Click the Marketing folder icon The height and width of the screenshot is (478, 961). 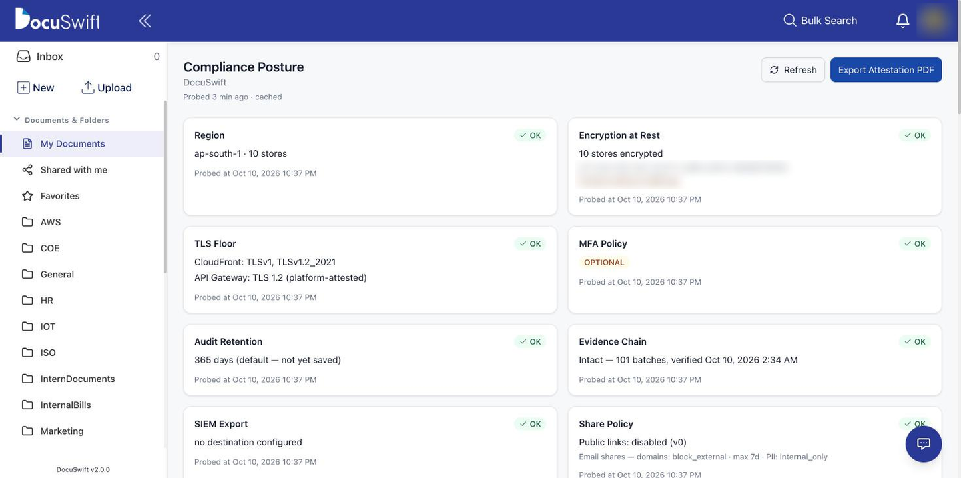(27, 431)
